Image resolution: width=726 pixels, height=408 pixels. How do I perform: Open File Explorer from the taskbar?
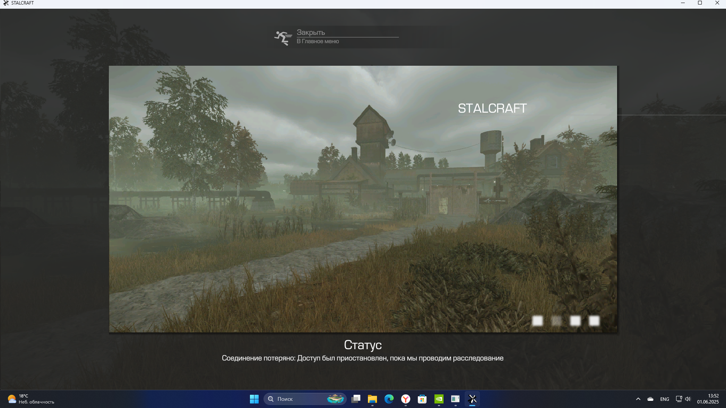372,399
